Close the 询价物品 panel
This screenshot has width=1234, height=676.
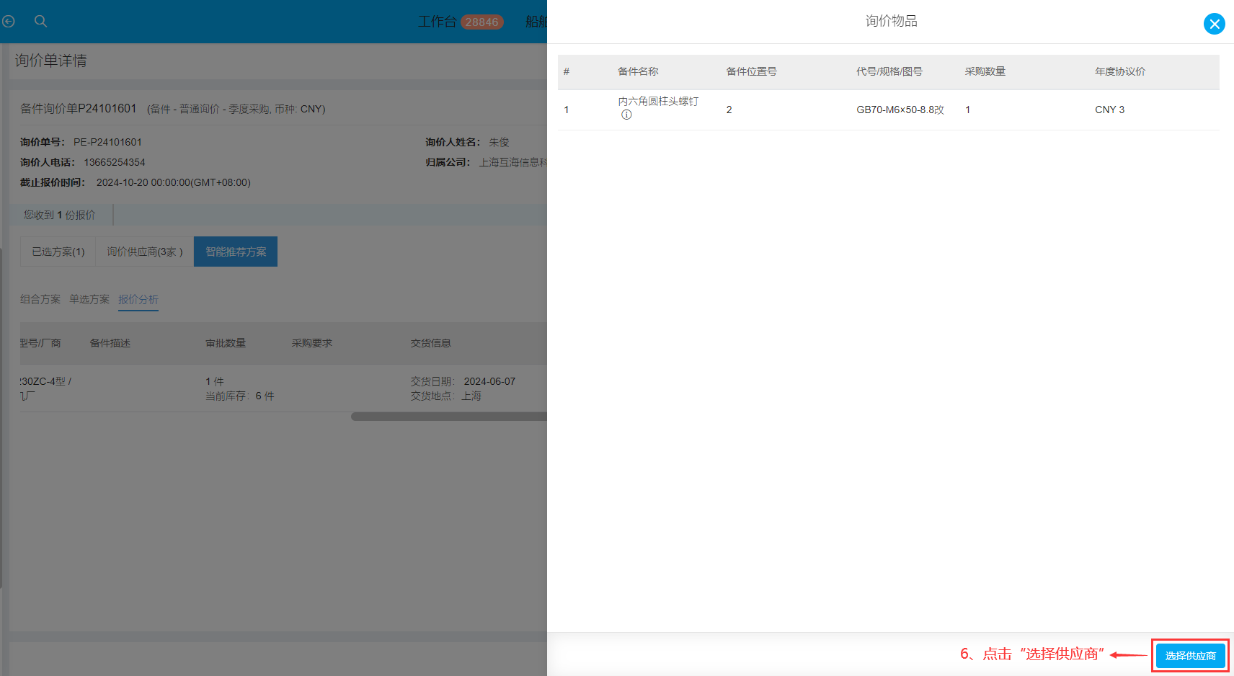[1215, 24]
